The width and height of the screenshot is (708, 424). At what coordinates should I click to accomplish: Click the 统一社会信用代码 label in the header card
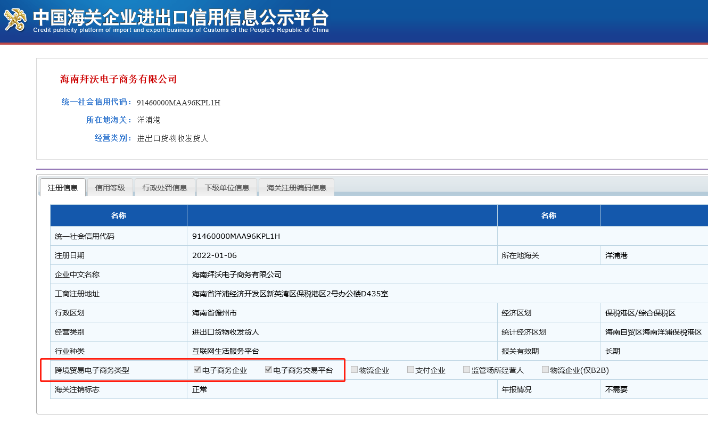pos(96,102)
